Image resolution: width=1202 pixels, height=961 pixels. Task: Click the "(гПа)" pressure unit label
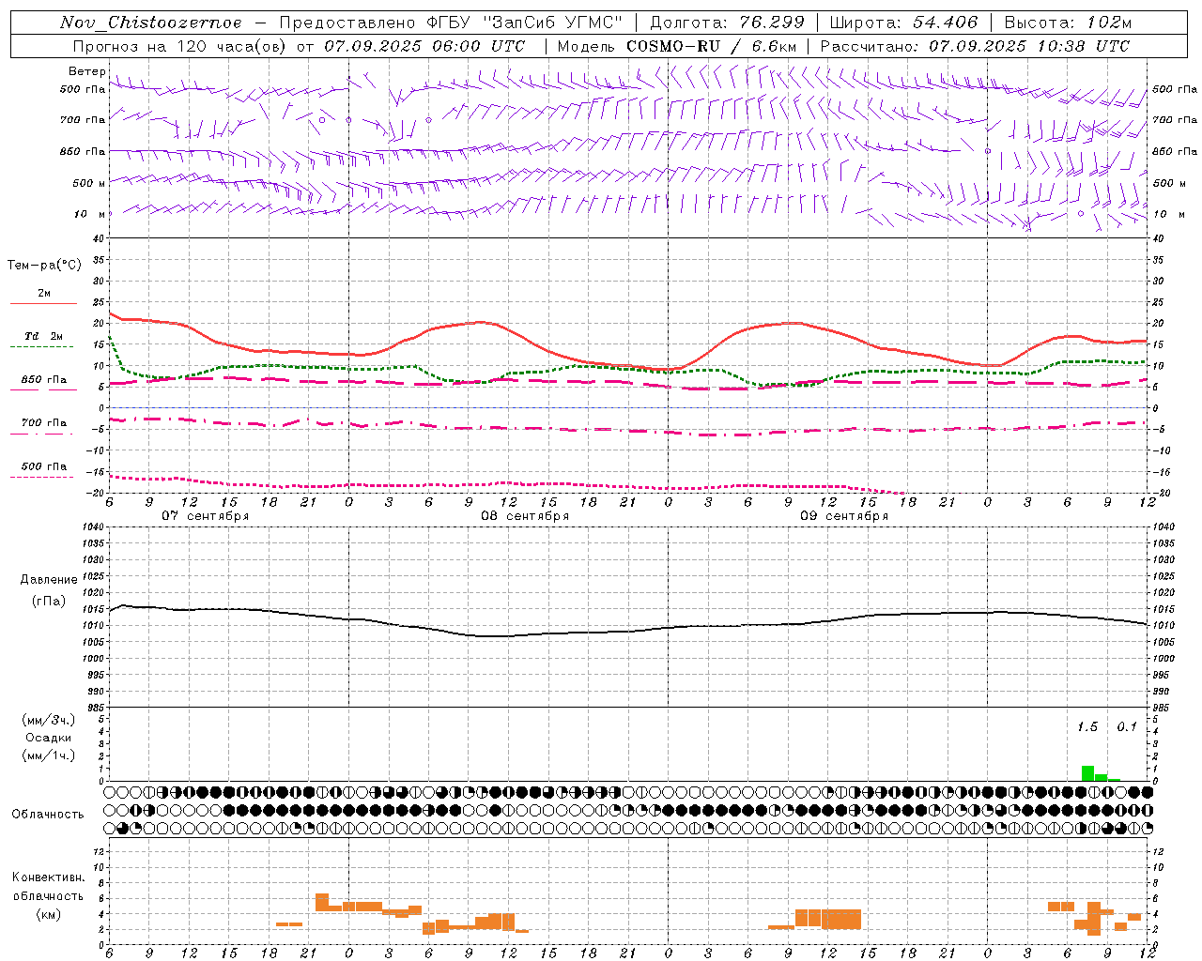pyautogui.click(x=49, y=601)
